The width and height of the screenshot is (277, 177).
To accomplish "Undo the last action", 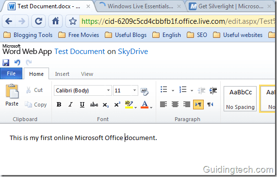I will pyautogui.click(x=17, y=62).
